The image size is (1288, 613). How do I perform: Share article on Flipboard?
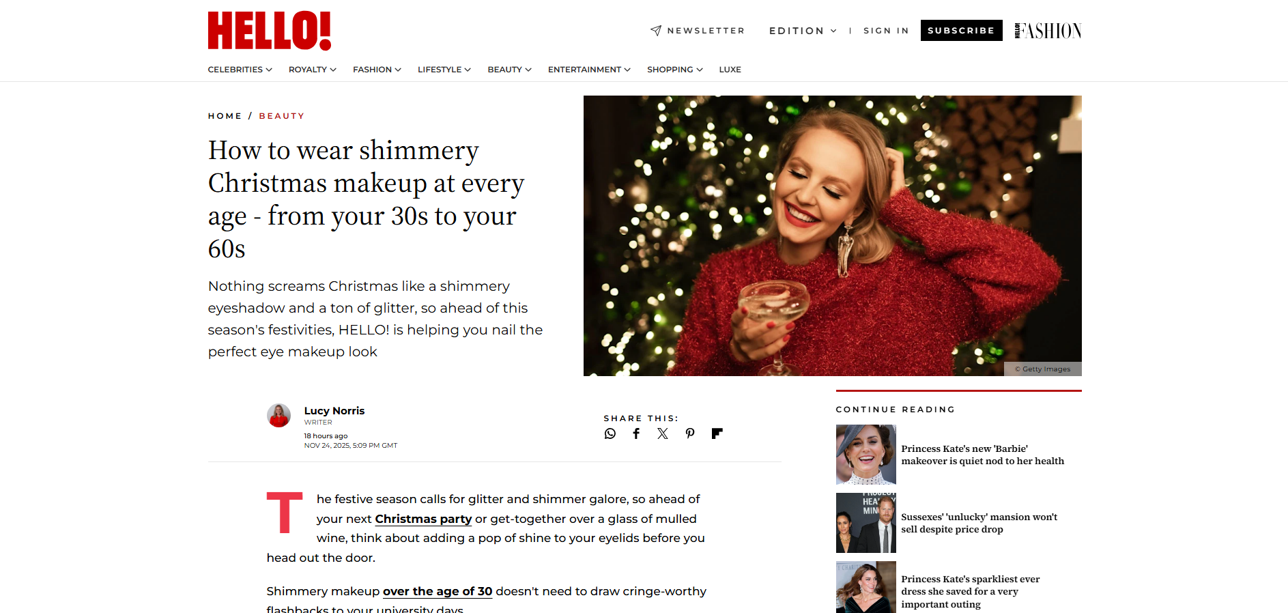pos(717,433)
